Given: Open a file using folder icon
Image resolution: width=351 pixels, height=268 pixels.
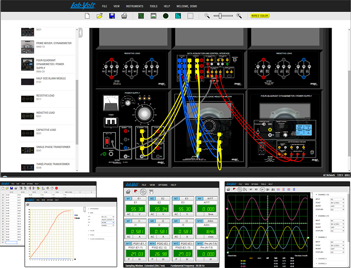Looking at the screenshot, I should click(100, 16).
